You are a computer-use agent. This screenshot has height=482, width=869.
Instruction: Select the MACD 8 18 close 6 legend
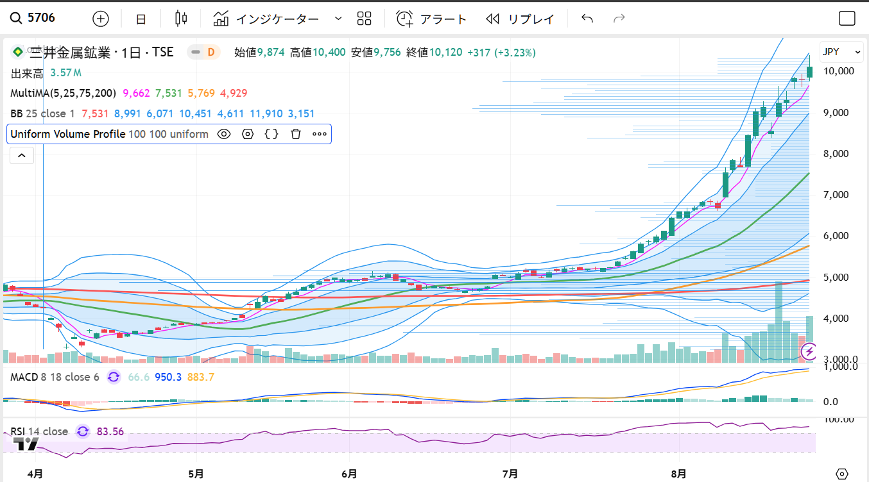[55, 377]
